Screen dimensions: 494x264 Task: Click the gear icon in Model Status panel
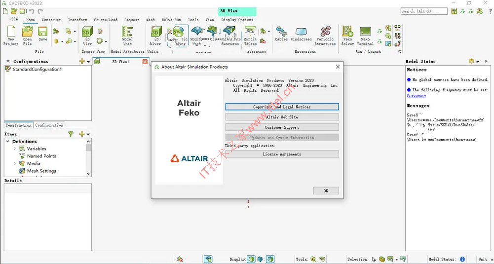[x=471, y=61]
